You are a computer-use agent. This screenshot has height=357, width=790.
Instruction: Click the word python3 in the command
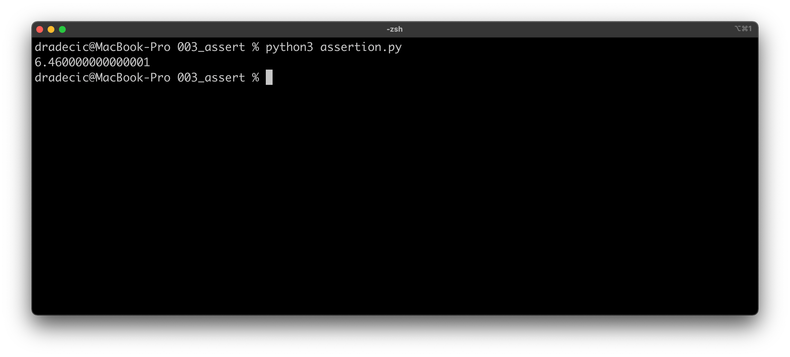(x=289, y=47)
